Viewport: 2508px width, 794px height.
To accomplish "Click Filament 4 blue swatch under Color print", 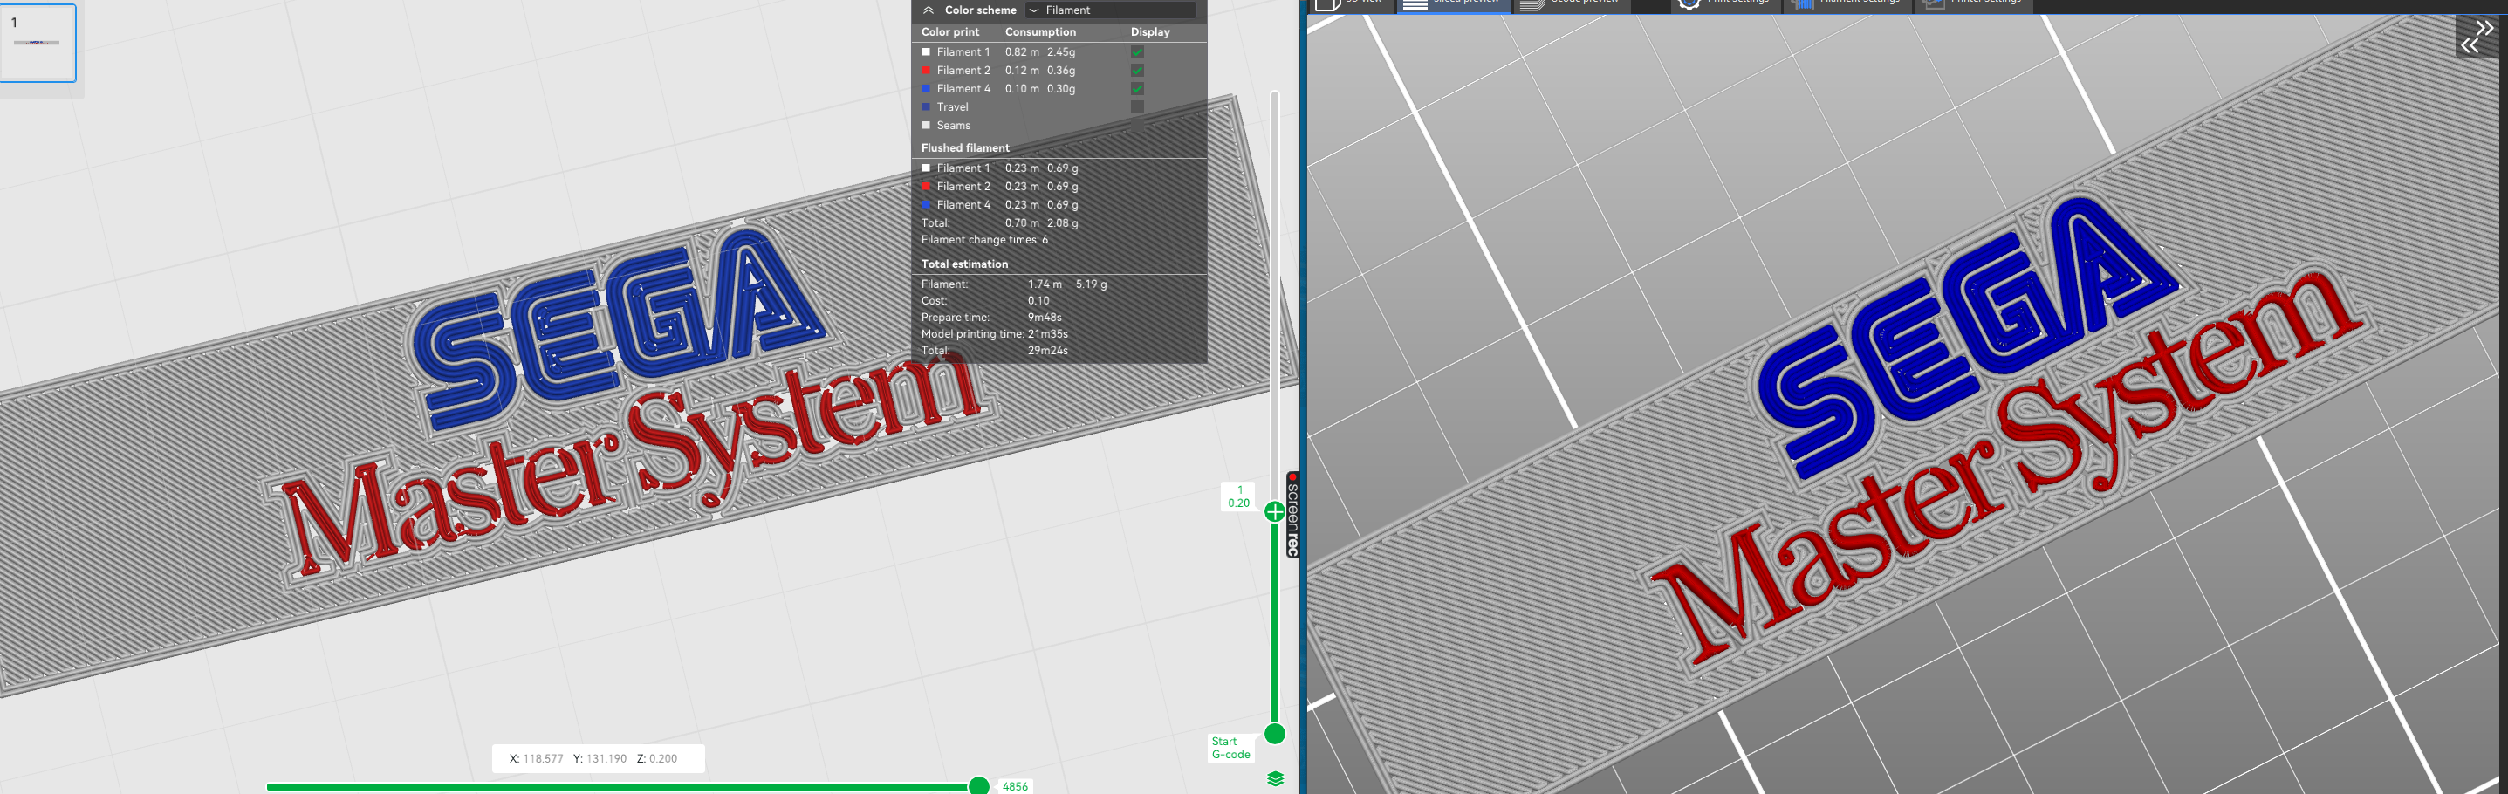I will pos(926,88).
